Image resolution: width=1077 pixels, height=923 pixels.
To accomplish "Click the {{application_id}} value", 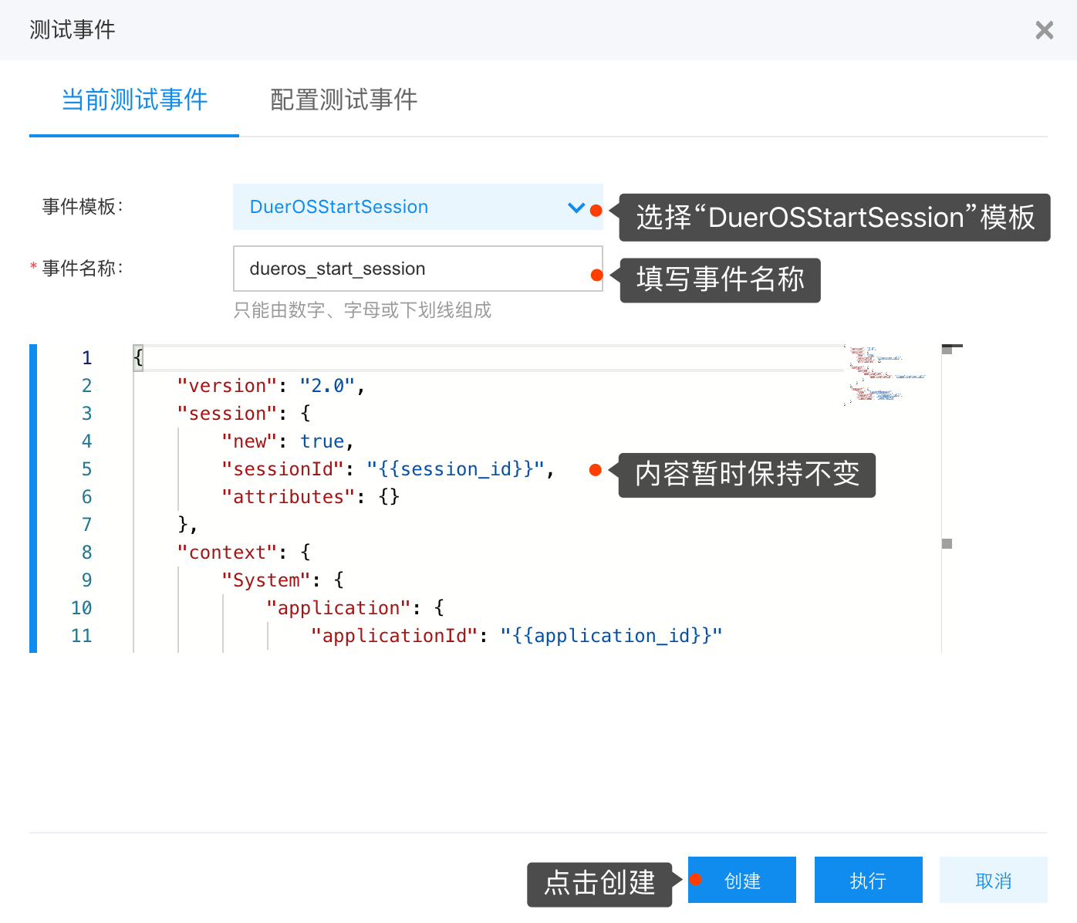I will pos(611,636).
